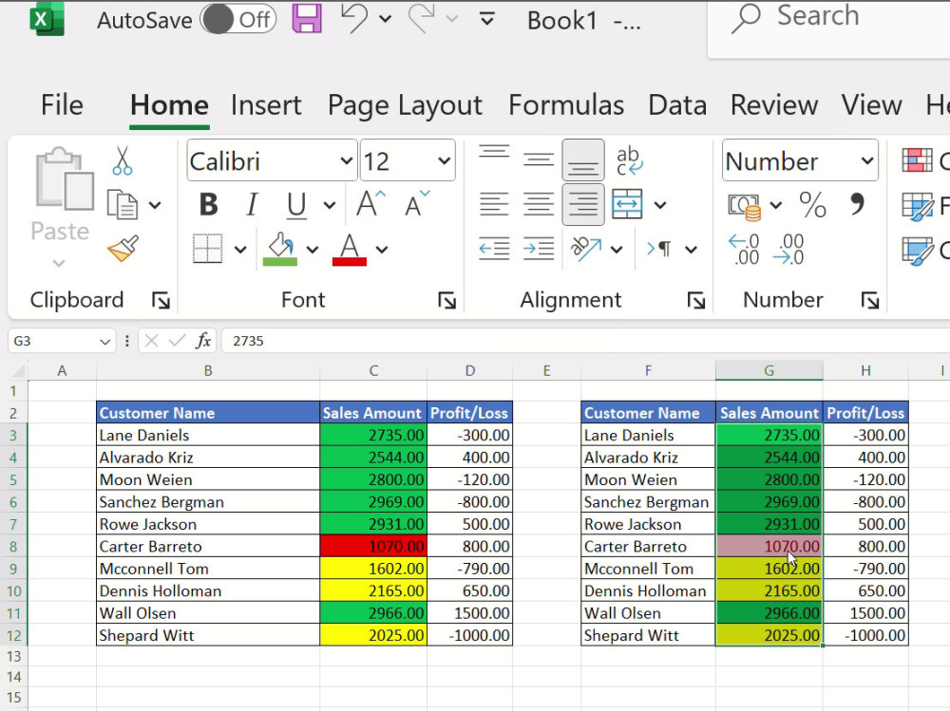Open the File menu
Viewport: 950px width, 711px height.
pyautogui.click(x=61, y=105)
